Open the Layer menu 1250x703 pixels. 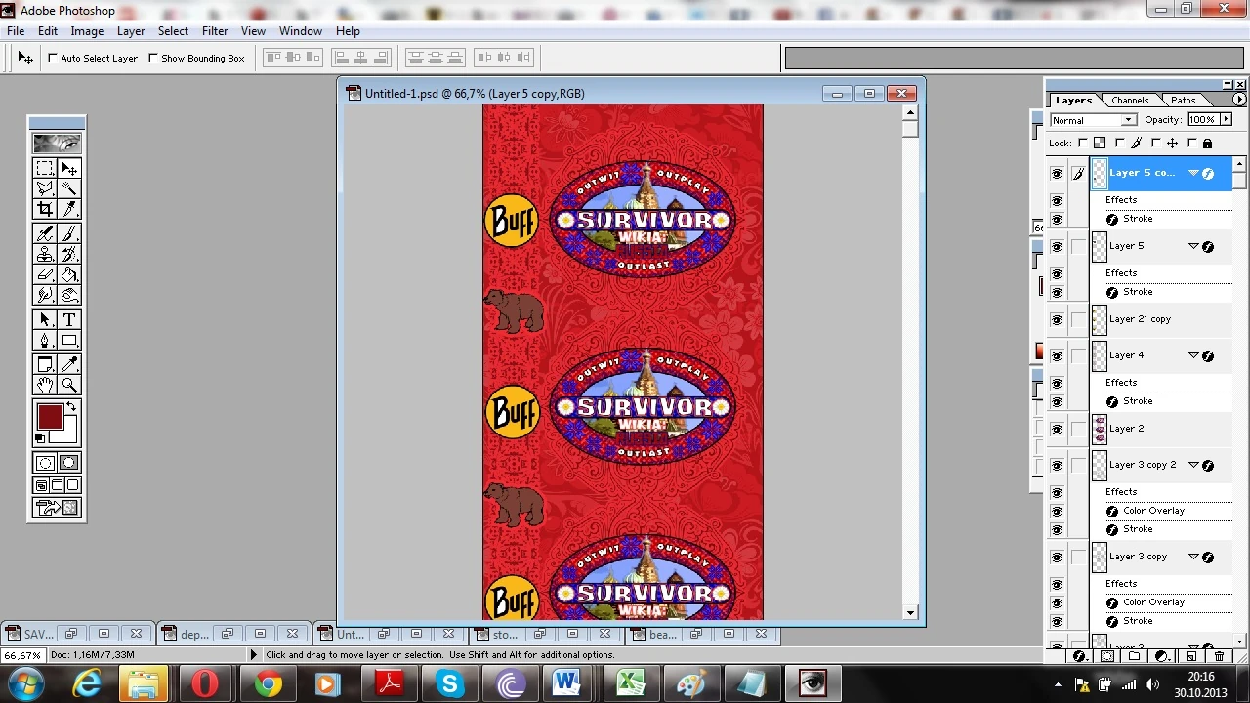coord(131,31)
